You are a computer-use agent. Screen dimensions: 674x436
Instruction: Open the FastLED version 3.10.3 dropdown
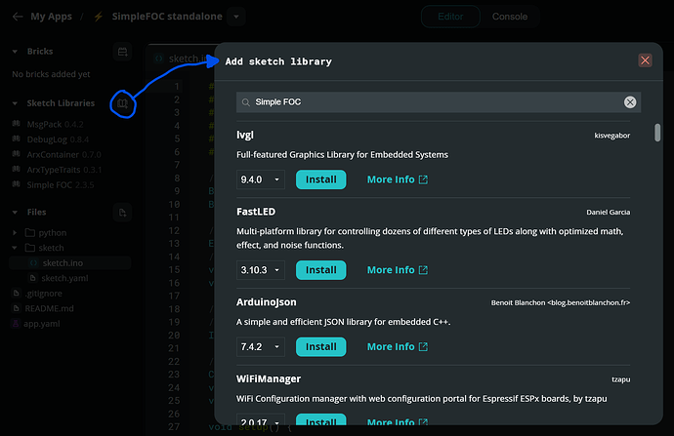point(262,270)
